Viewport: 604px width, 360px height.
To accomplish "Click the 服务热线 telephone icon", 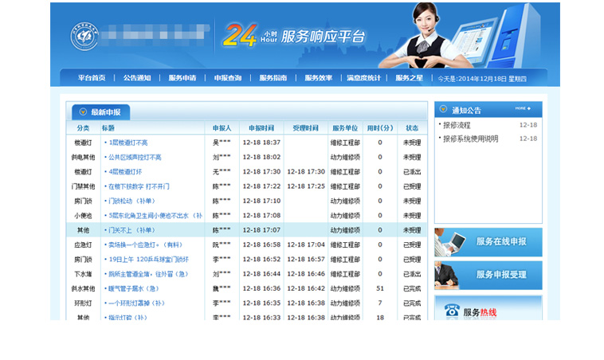I will click(x=451, y=311).
